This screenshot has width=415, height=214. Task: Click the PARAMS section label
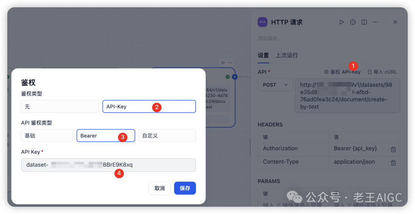click(269, 181)
